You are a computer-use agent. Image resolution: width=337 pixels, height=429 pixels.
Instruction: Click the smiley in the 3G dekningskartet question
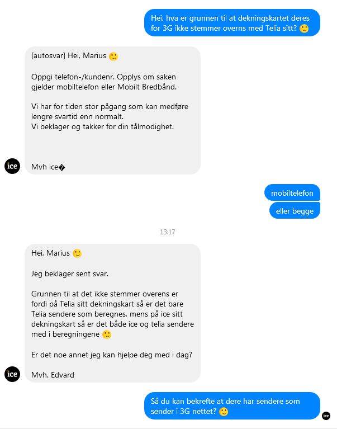(304, 29)
